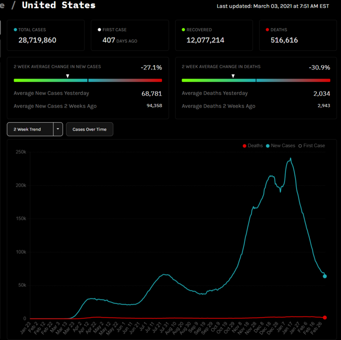Toggle the New Cases series in chart legend

click(x=280, y=146)
